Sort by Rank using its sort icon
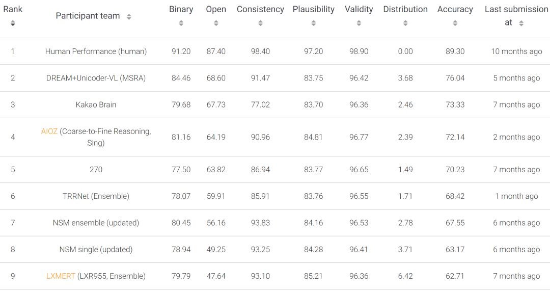550x292 pixels. [x=13, y=23]
